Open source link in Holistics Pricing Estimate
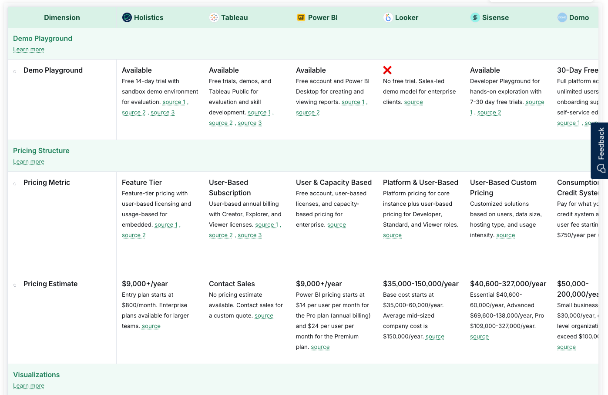Image resolution: width=608 pixels, height=395 pixels. [151, 326]
